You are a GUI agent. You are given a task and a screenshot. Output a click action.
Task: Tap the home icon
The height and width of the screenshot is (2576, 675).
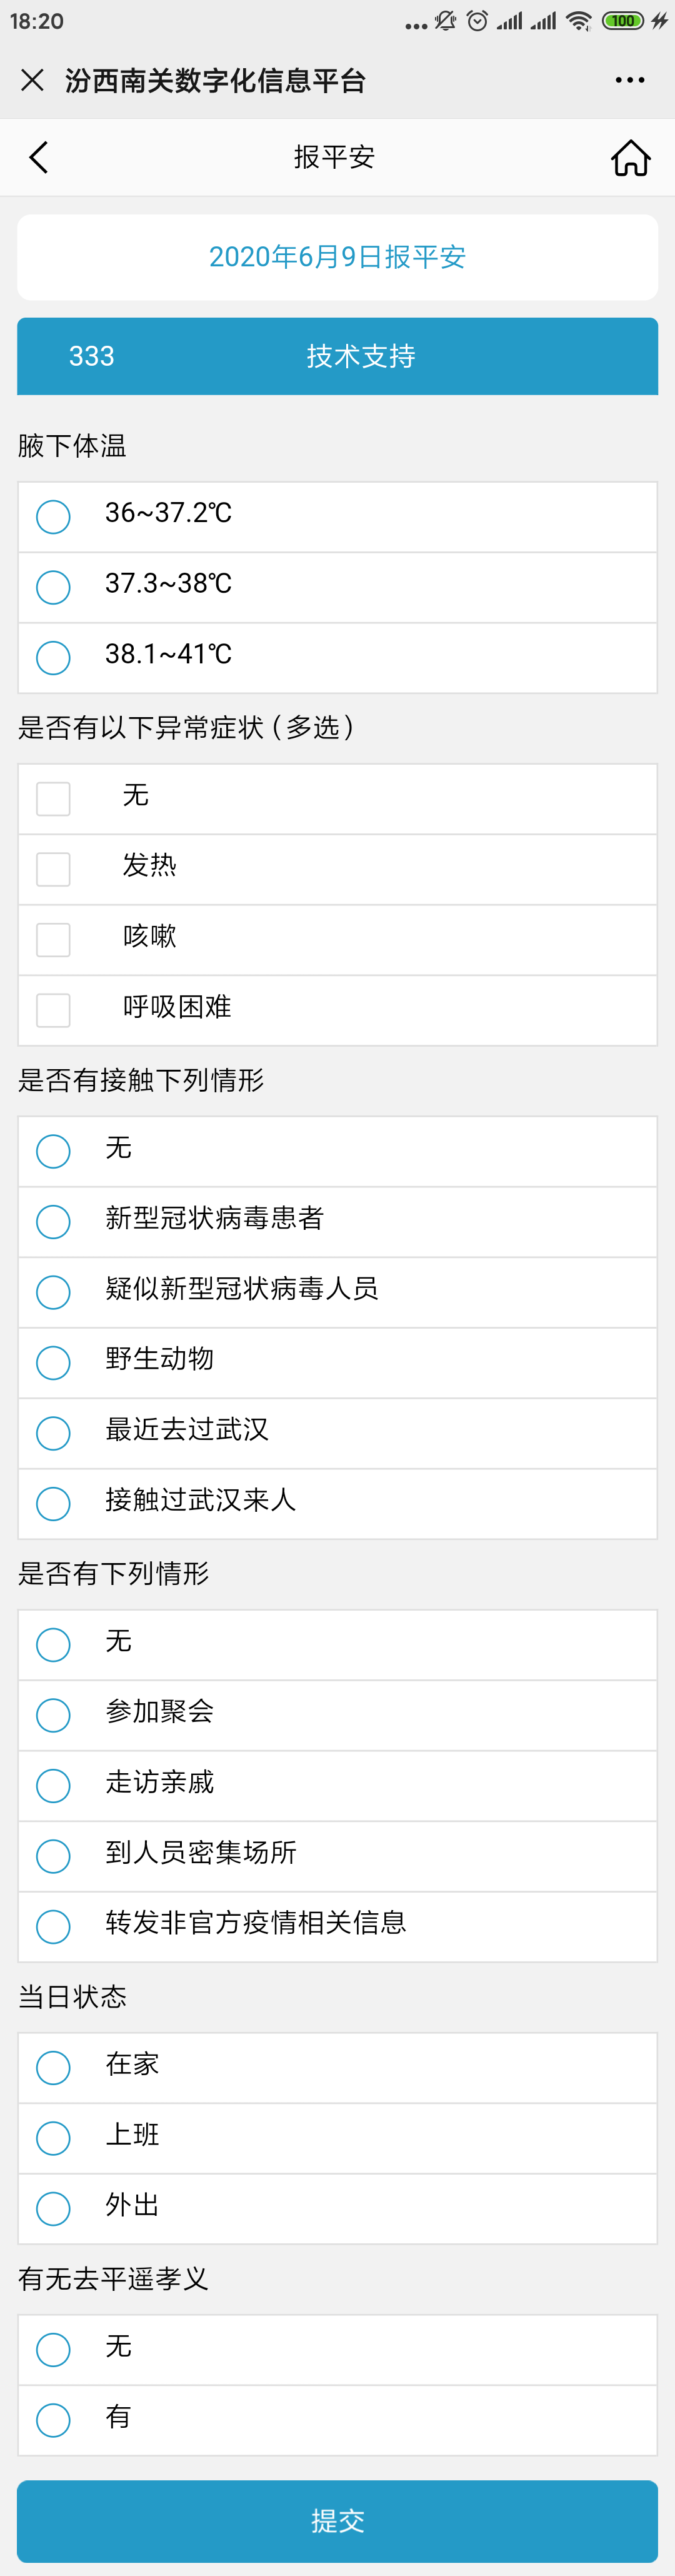pyautogui.click(x=630, y=157)
